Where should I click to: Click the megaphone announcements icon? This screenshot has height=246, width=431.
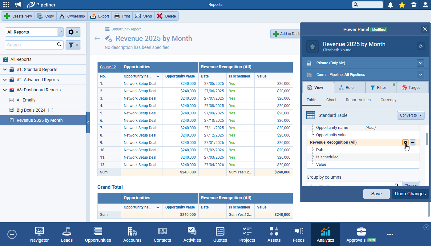[18, 5]
